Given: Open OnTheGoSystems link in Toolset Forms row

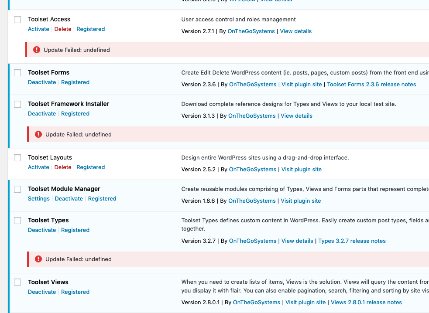Looking at the screenshot, I should [x=253, y=85].
